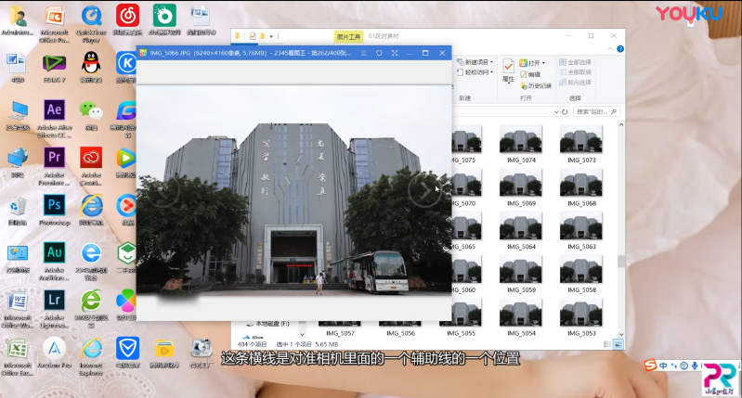Click Explorer refresh button beside the address bar
This screenshot has height=398, width=742.
point(565,112)
